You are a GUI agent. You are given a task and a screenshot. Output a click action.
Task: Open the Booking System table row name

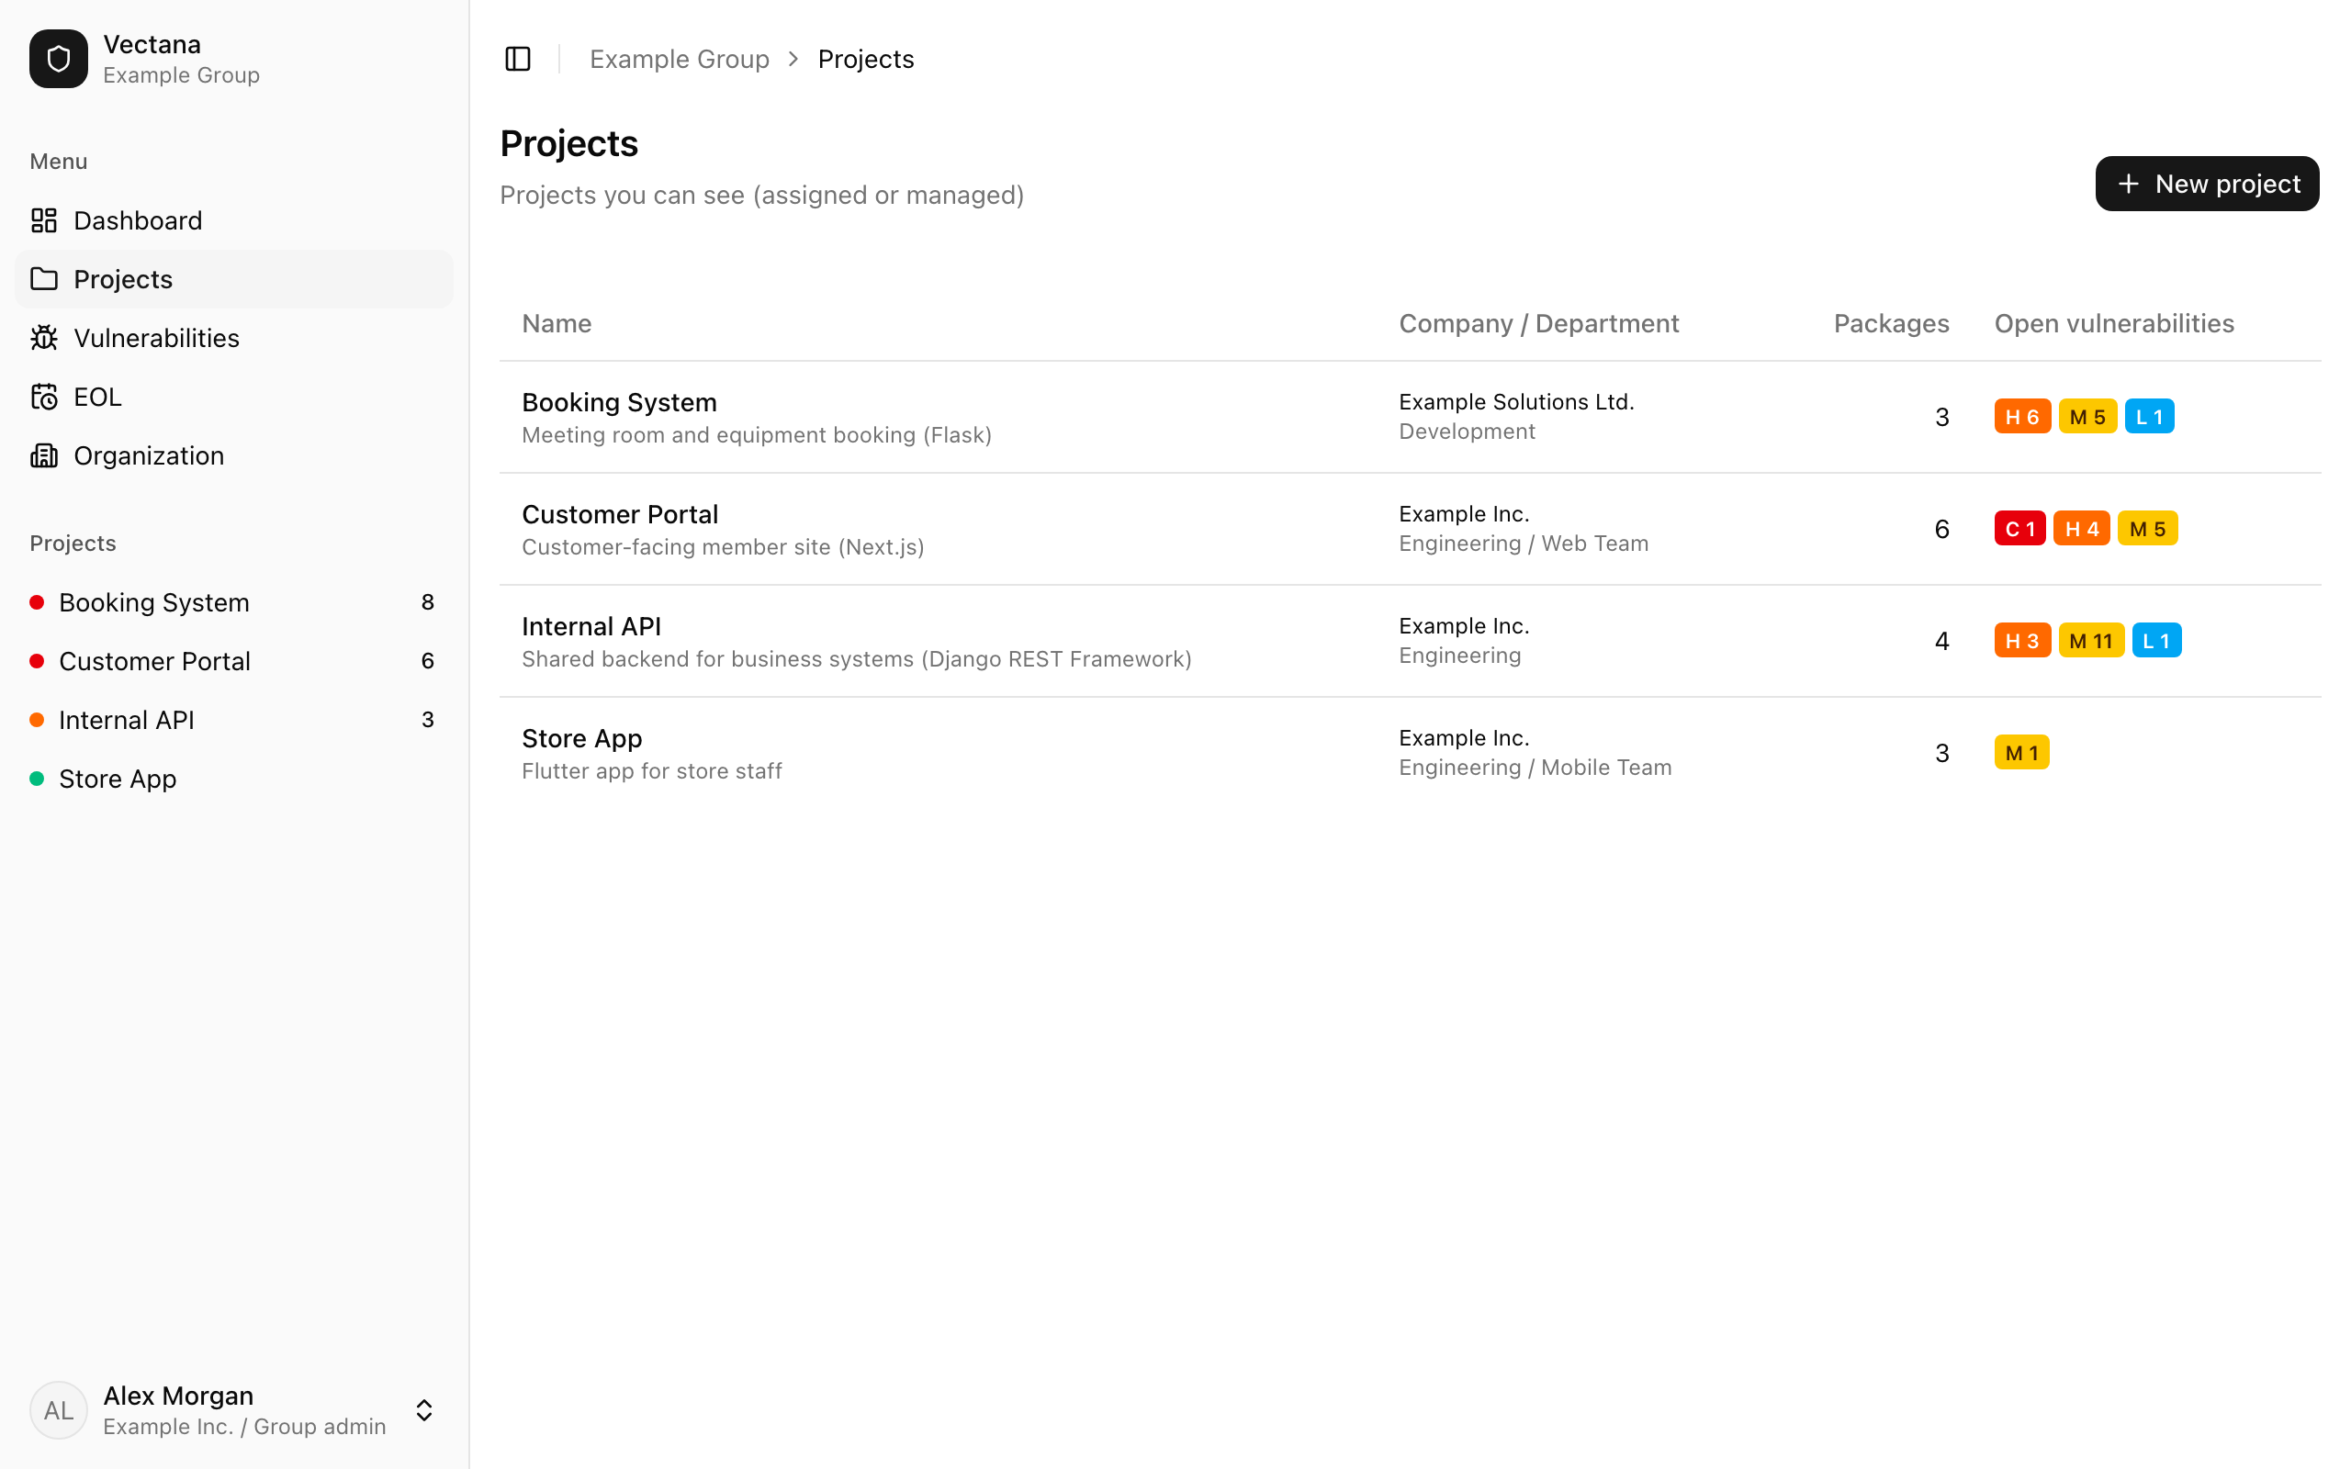coord(619,402)
